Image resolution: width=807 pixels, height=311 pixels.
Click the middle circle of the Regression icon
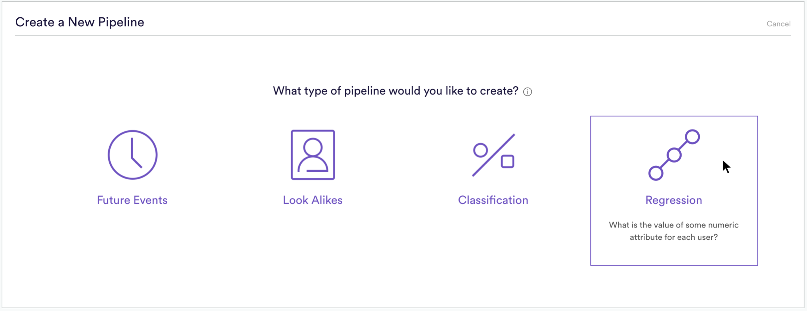674,155
